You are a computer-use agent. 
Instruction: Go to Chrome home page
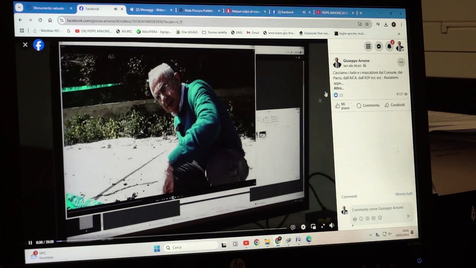point(50,20)
